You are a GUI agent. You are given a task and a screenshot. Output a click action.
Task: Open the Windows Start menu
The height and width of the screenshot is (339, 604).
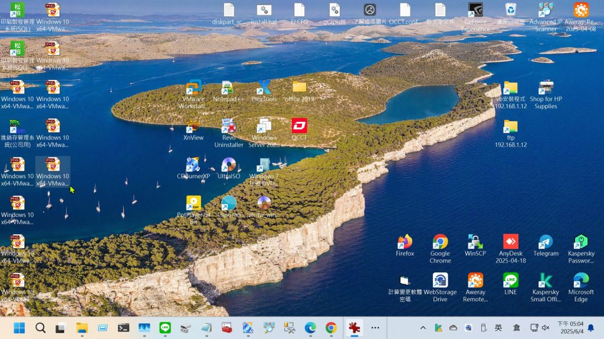tap(19, 328)
